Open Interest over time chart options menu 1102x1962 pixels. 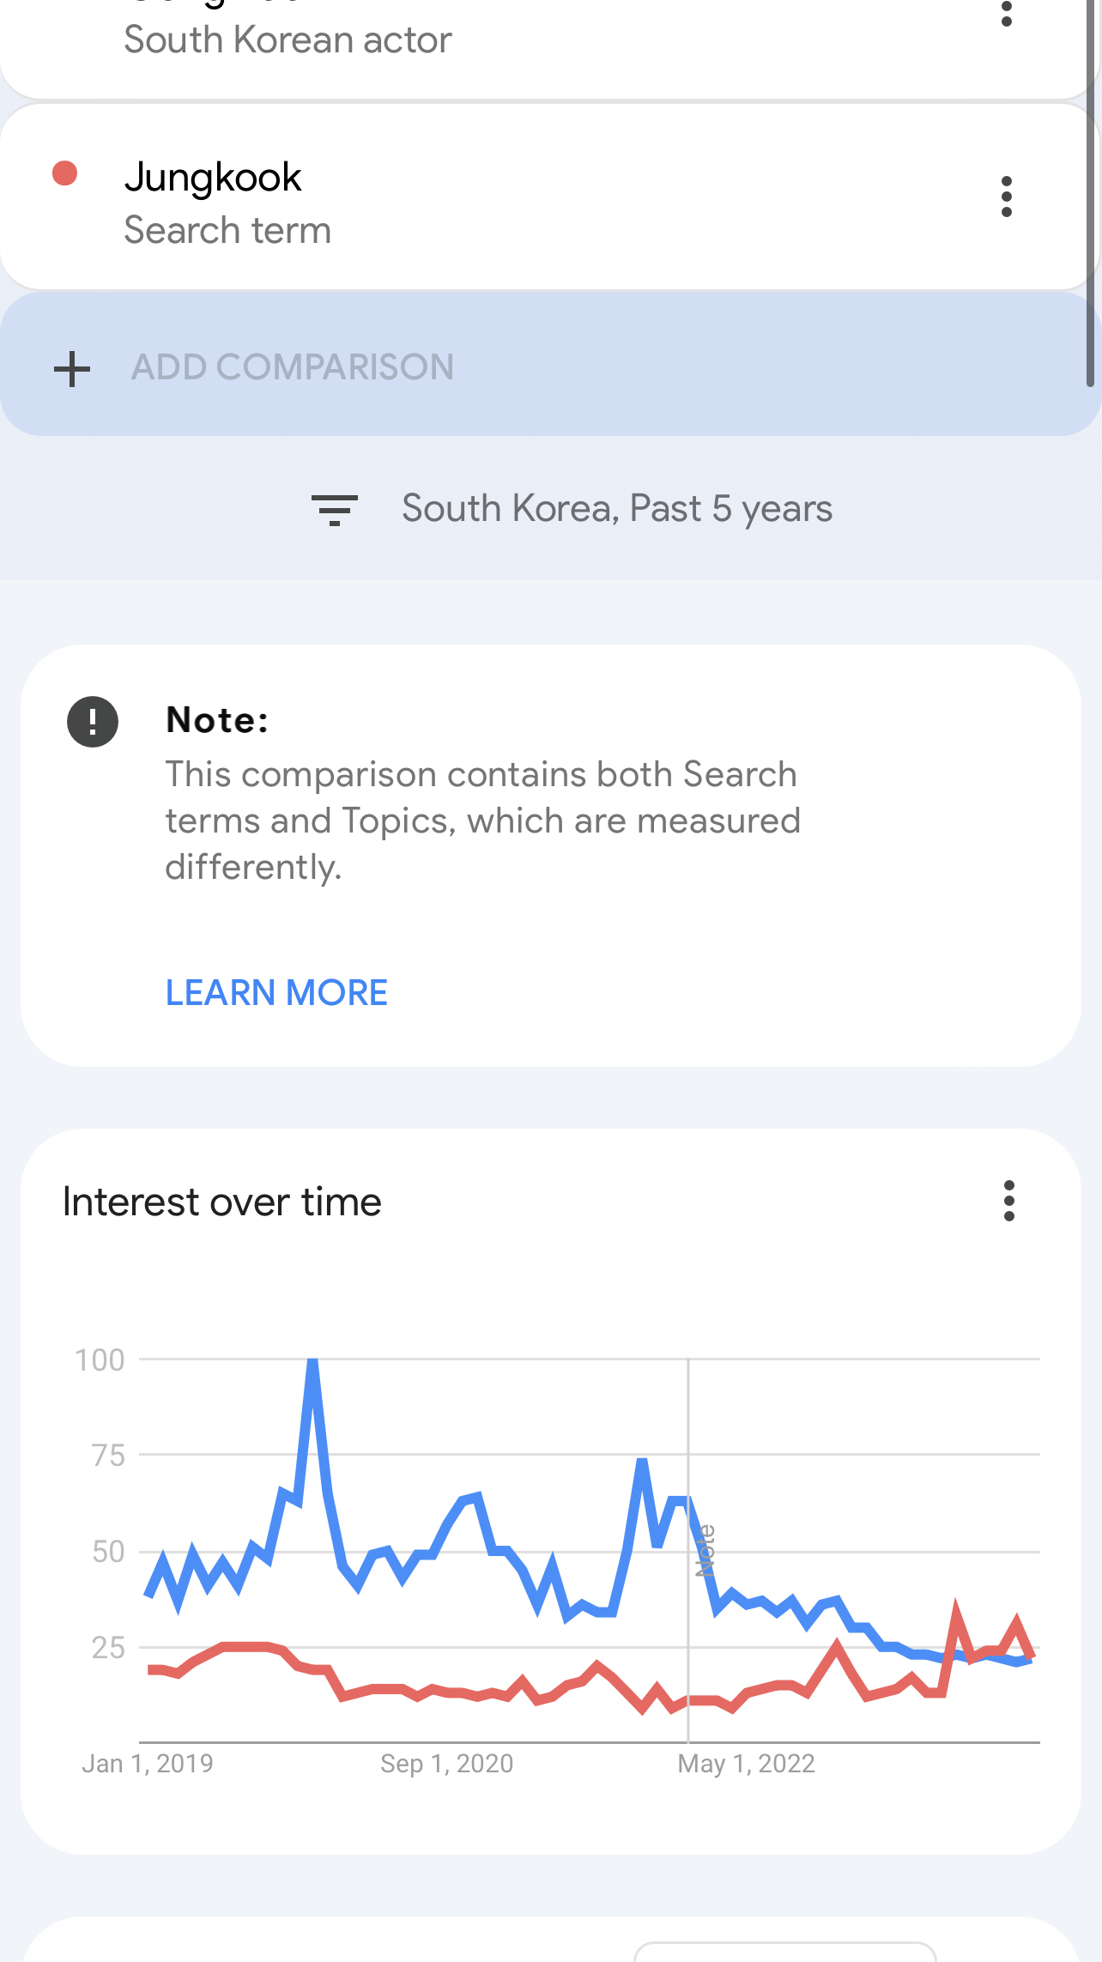click(1009, 1201)
